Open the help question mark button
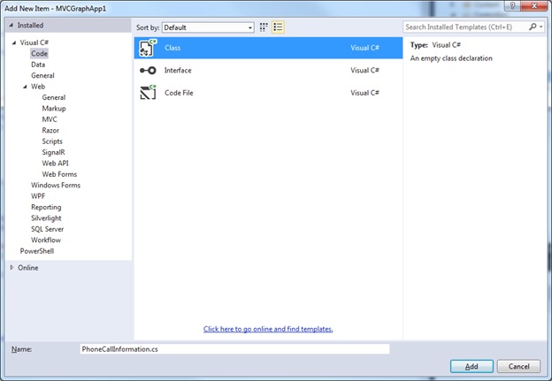The image size is (552, 381). click(512, 6)
